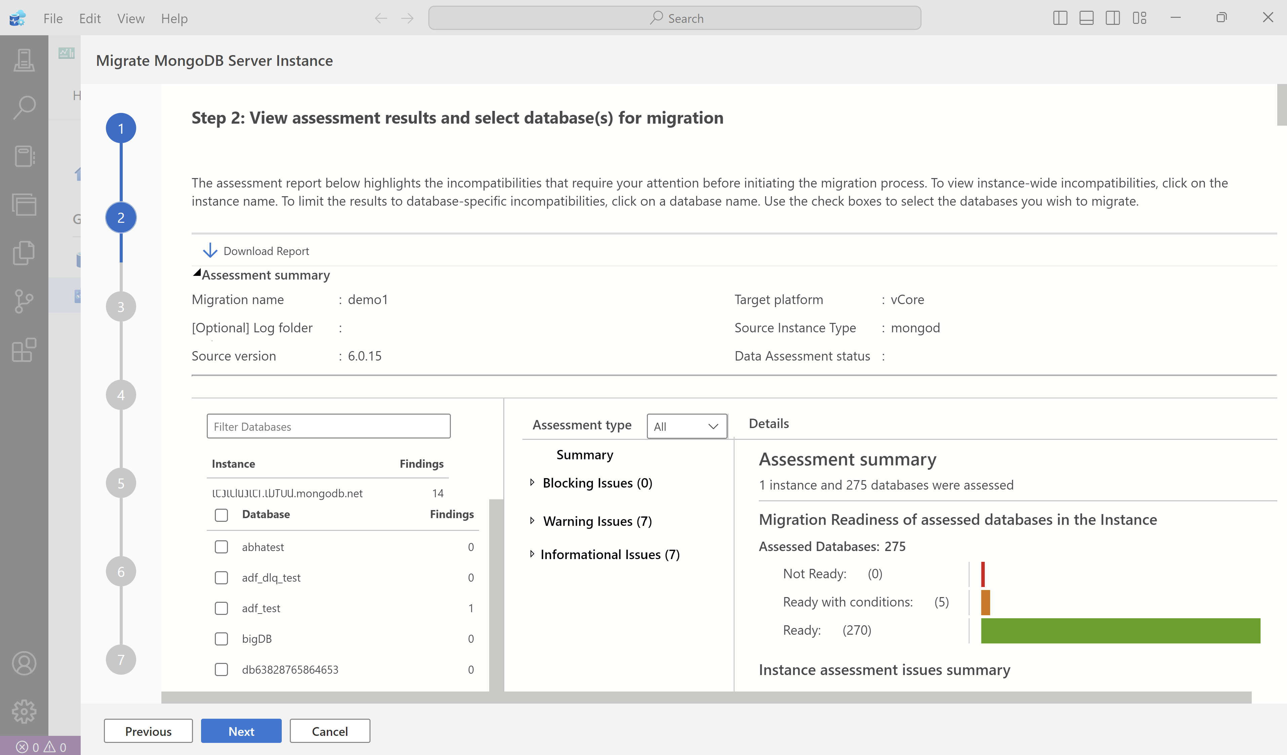Expand Warning Issues (7) node
The width and height of the screenshot is (1287, 755).
click(532, 521)
